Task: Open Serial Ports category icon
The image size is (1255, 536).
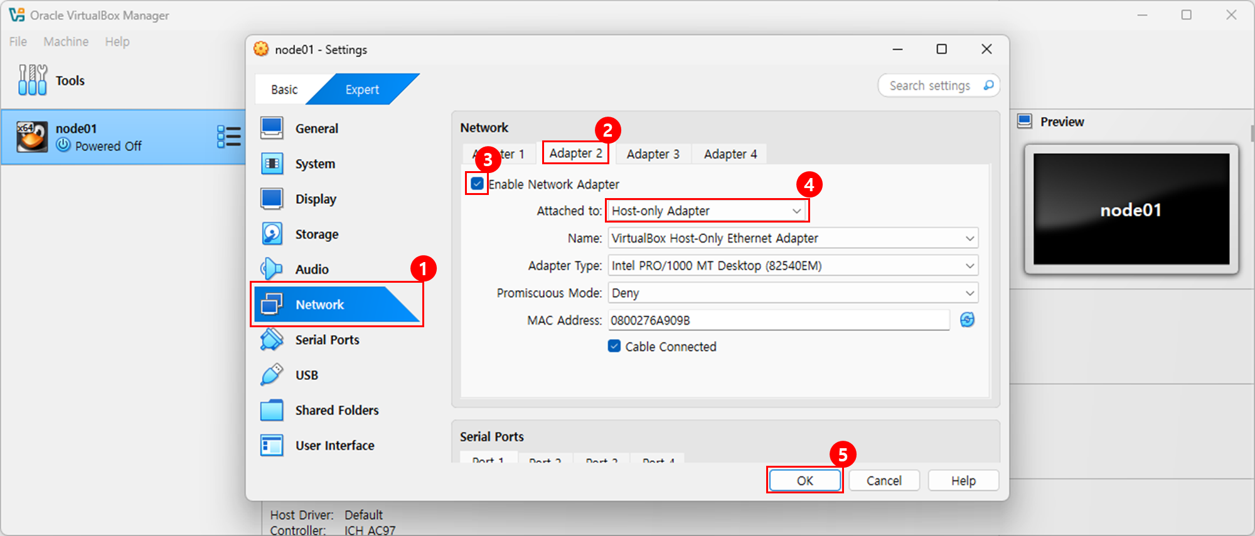Action: pyautogui.click(x=272, y=339)
